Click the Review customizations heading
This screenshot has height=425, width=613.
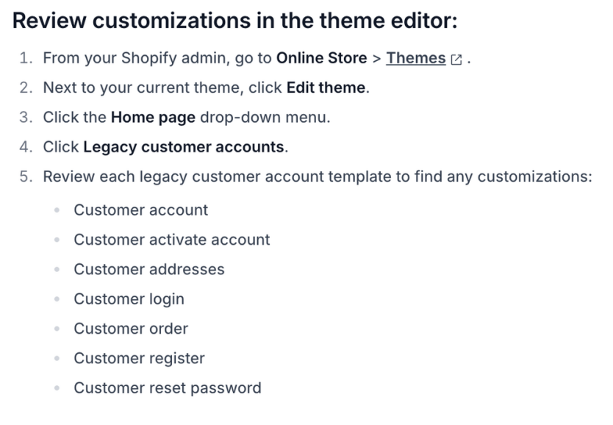[x=235, y=21]
